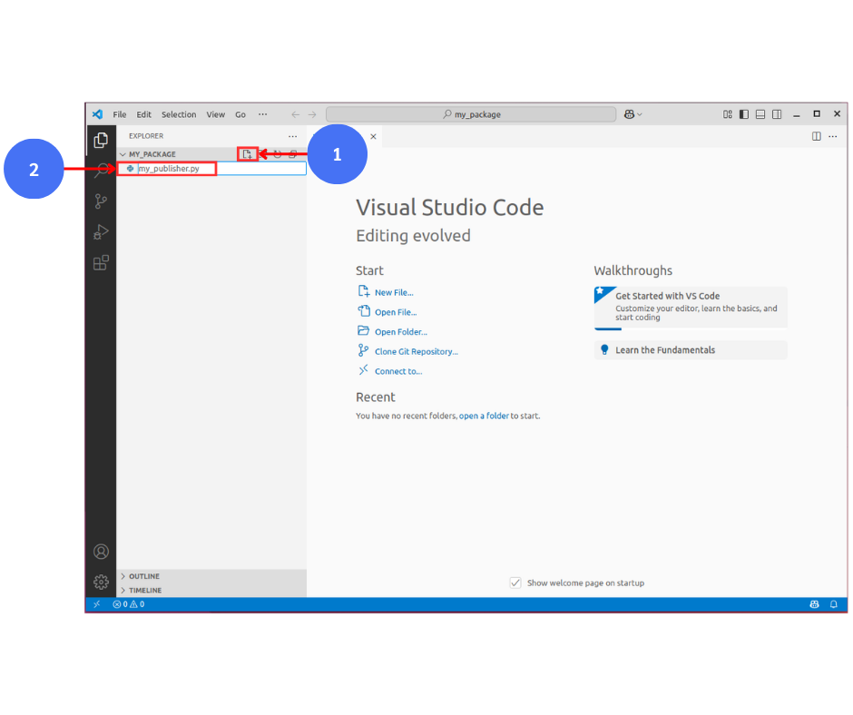Click the New File icon in Explorer
Image resolution: width=853 pixels, height=715 pixels.
[x=247, y=154]
